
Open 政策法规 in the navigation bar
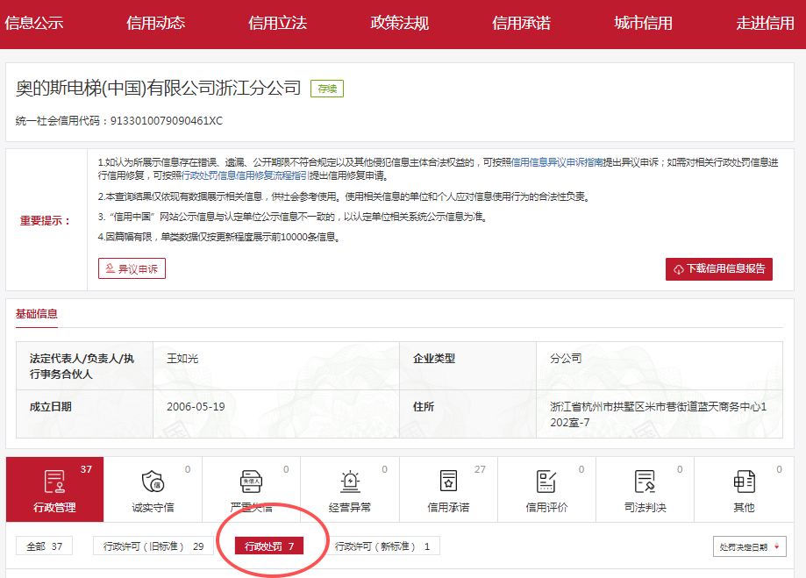pos(399,24)
